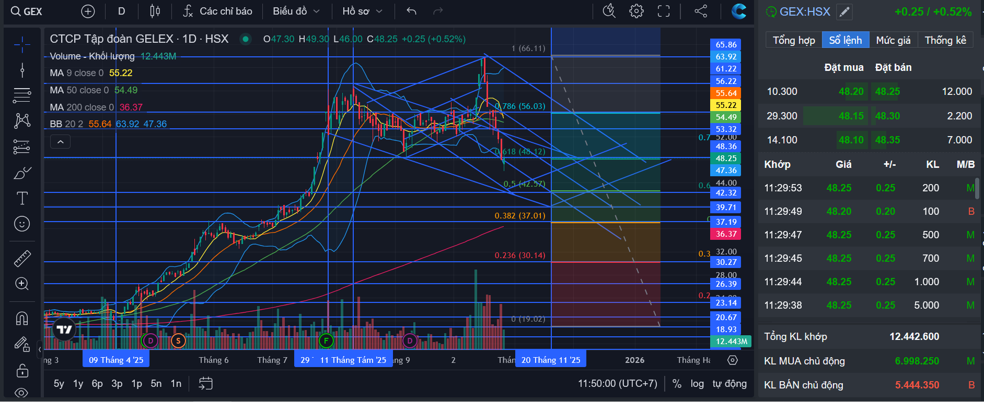Screen dimensions: 984x402
Task: Toggle tự động auto scale
Action: pyautogui.click(x=730, y=384)
